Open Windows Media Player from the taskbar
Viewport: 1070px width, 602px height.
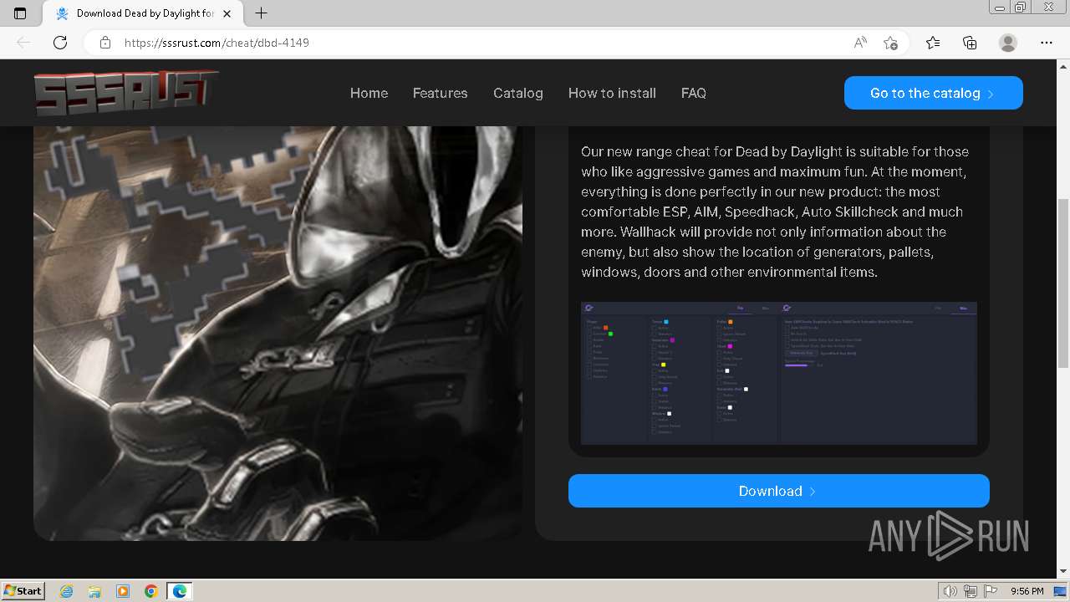[123, 591]
